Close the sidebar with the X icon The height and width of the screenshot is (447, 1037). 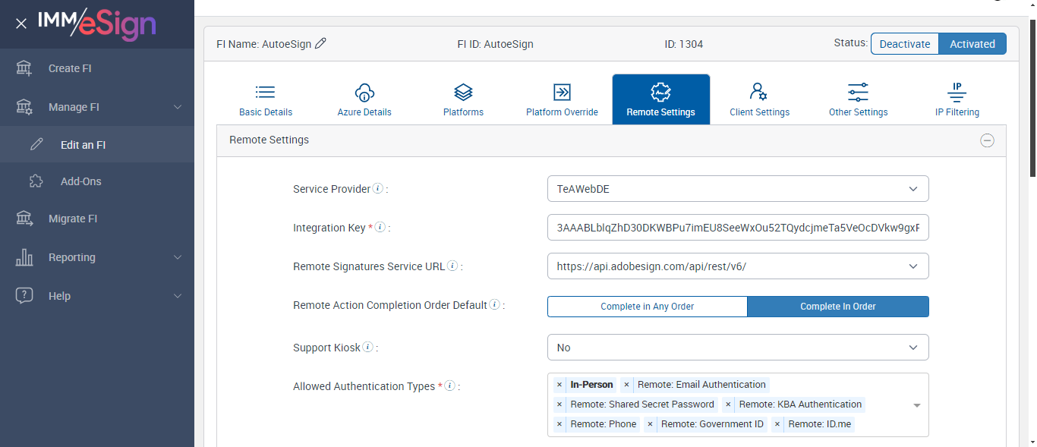coord(21,24)
